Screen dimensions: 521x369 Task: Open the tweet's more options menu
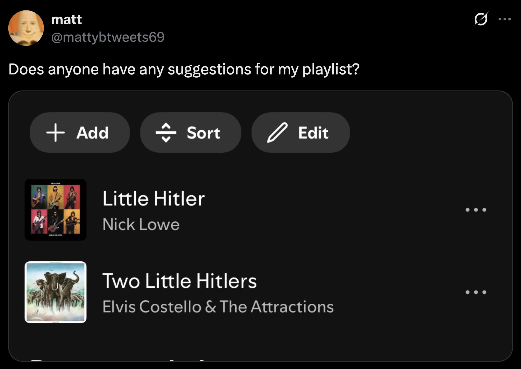pyautogui.click(x=505, y=19)
